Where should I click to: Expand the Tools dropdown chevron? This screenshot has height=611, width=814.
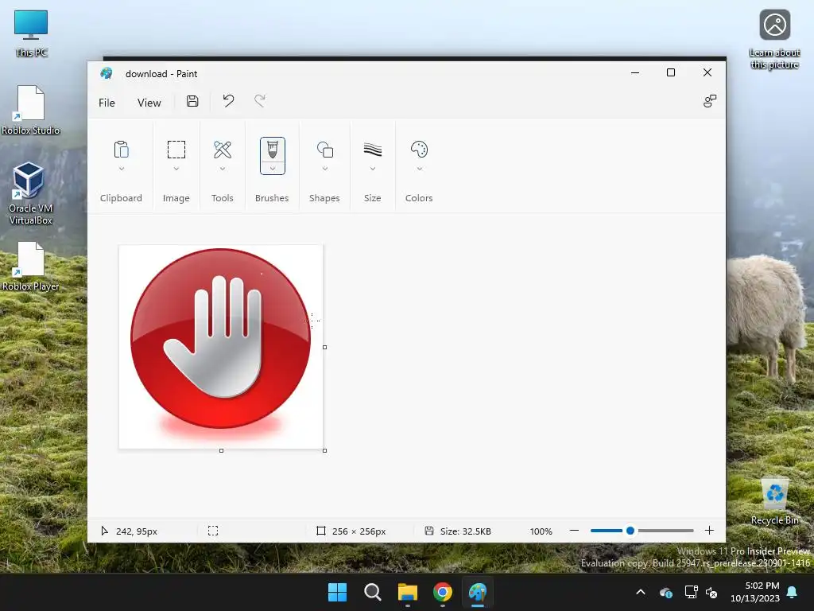pyautogui.click(x=223, y=169)
